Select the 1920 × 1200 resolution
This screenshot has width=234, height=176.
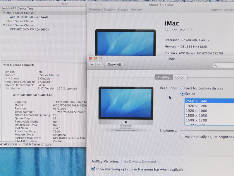click(x=209, y=106)
